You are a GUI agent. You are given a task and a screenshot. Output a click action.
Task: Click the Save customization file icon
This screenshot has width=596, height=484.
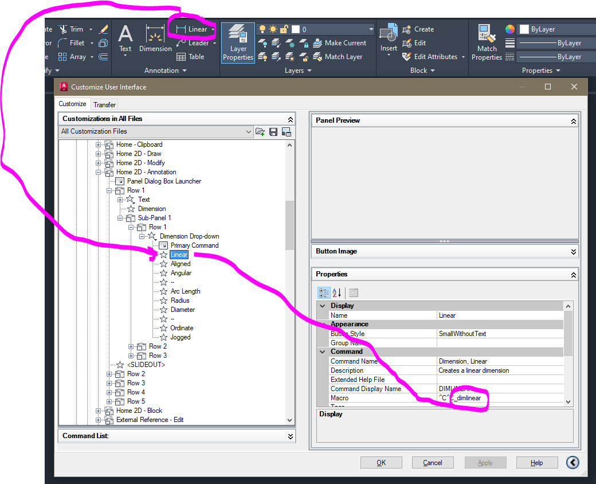[273, 131]
